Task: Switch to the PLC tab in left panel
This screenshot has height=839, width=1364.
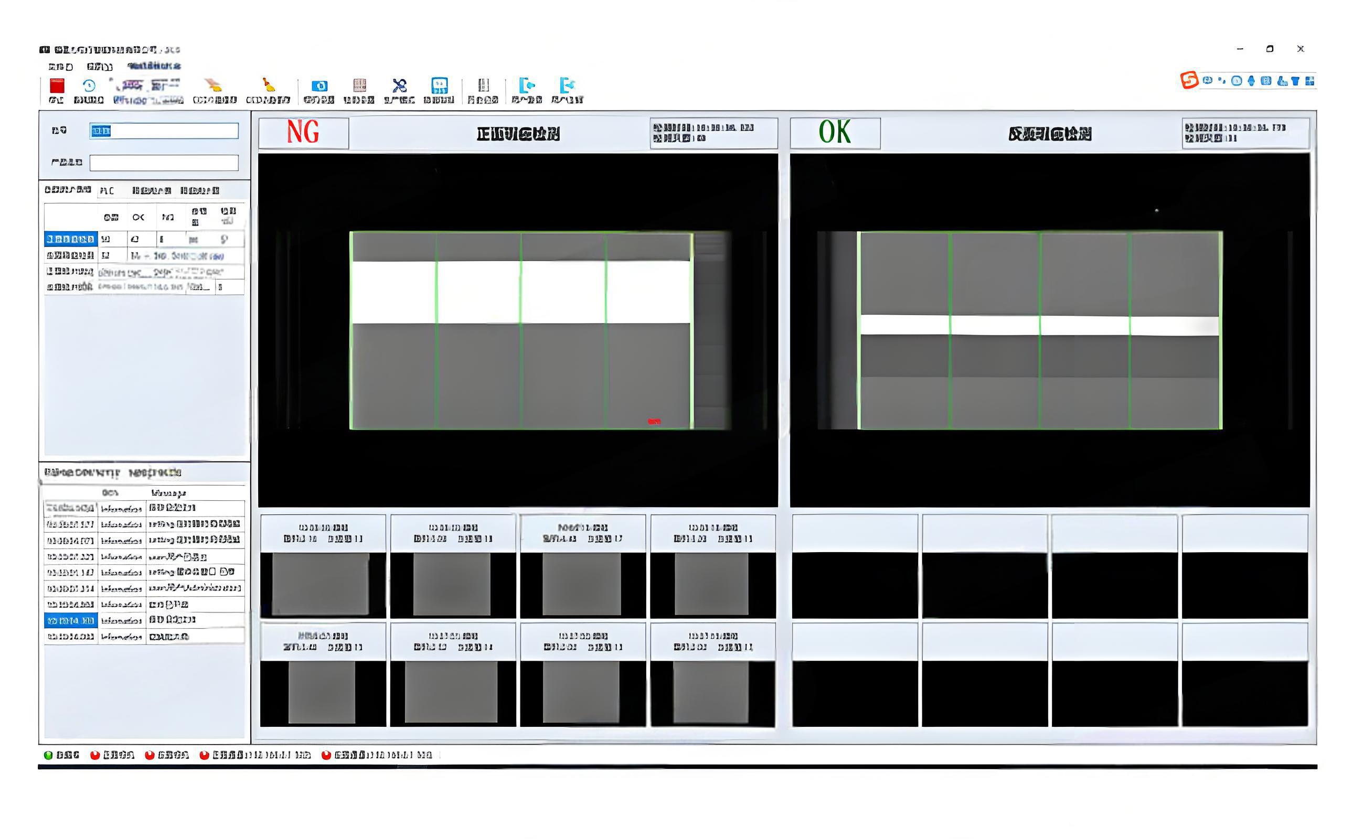Action: [x=106, y=191]
